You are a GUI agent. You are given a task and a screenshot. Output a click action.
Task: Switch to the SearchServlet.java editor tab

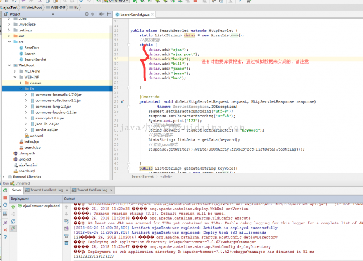coord(133,14)
